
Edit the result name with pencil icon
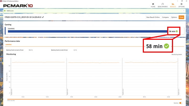(43, 17)
